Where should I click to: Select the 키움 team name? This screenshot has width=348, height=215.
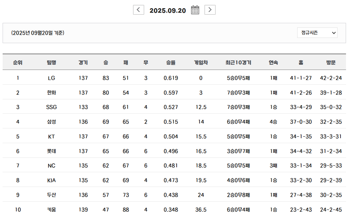pyautogui.click(x=51, y=209)
